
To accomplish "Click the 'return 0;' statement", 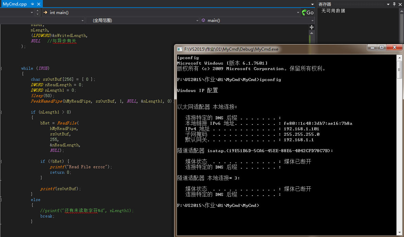I will pyautogui.click(x=61, y=172).
